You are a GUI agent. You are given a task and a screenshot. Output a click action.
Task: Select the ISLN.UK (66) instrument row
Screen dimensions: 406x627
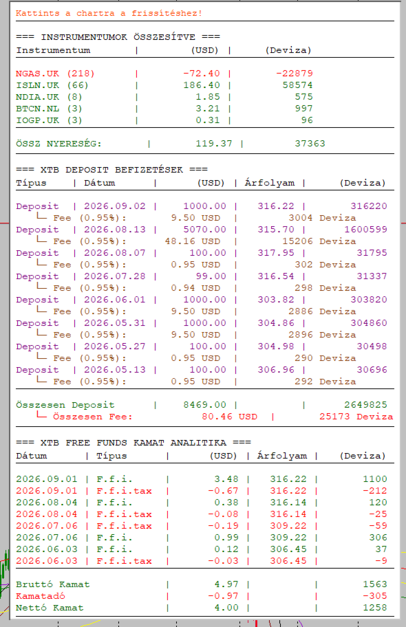tap(164, 85)
